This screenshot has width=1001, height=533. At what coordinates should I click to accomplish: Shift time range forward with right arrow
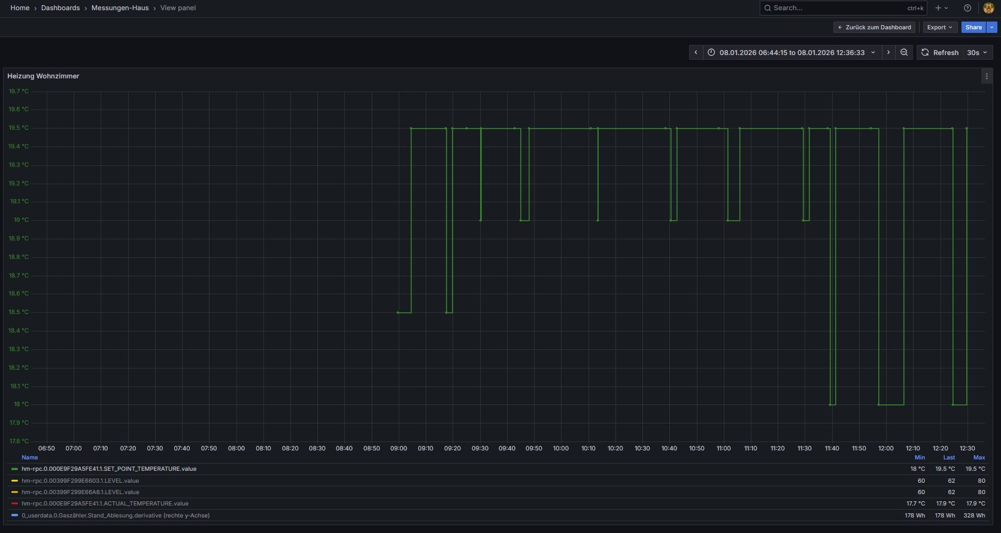click(888, 53)
